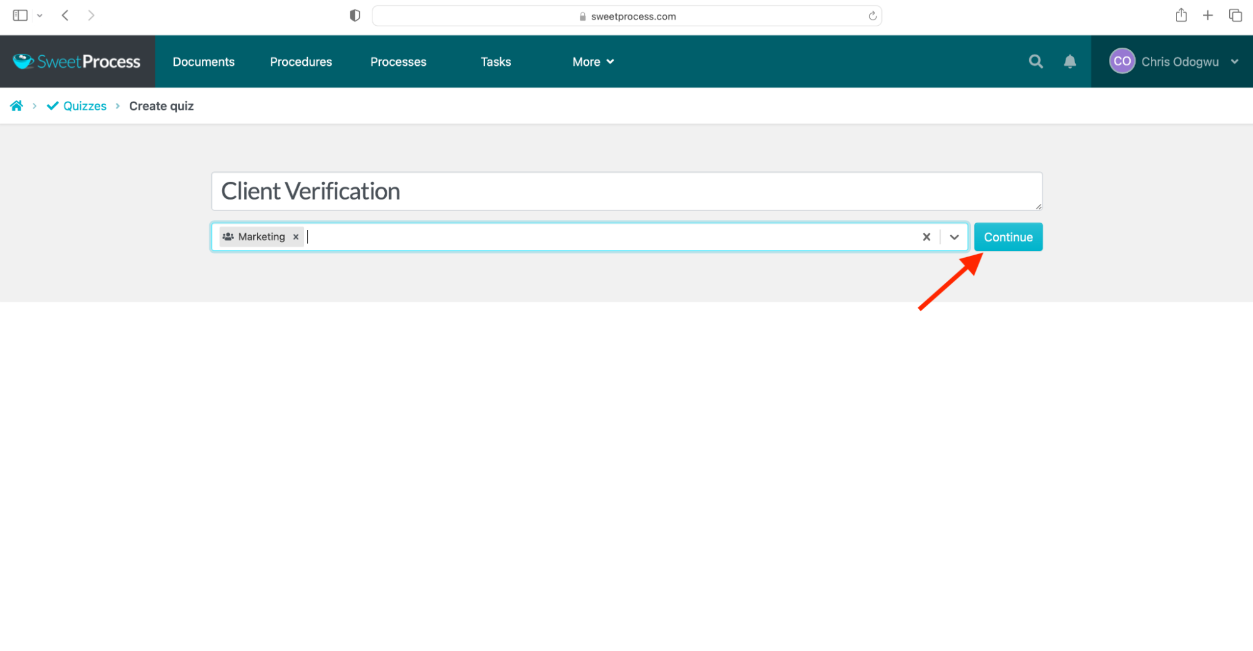Reload the page

[x=872, y=16]
